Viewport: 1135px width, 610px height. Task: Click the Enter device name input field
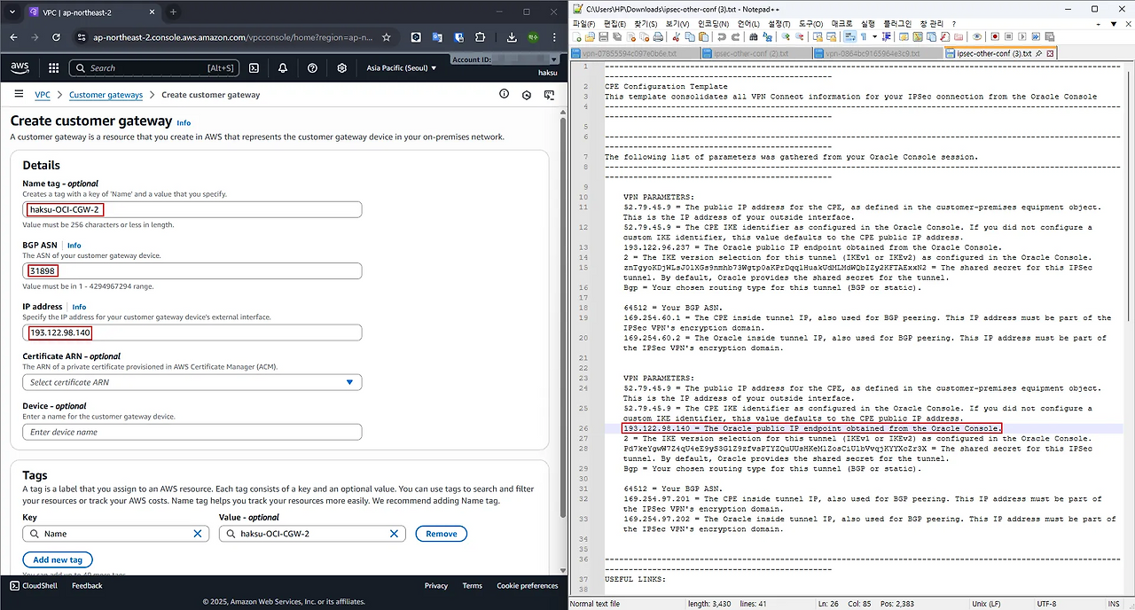pyautogui.click(x=192, y=432)
